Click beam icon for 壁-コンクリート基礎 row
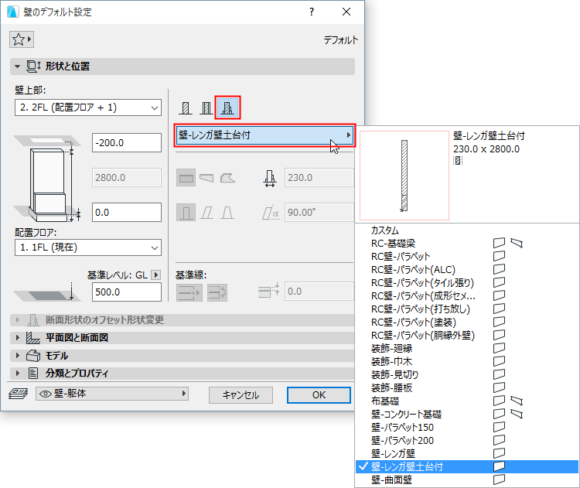 click(x=517, y=413)
